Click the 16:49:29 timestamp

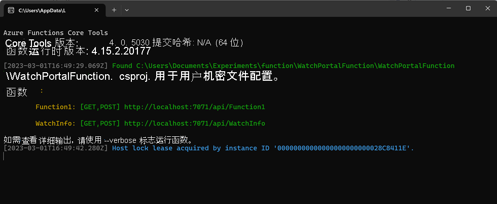pos(56,66)
